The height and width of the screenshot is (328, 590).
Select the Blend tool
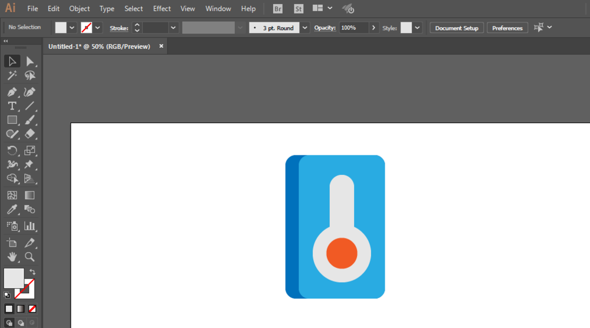(x=29, y=209)
